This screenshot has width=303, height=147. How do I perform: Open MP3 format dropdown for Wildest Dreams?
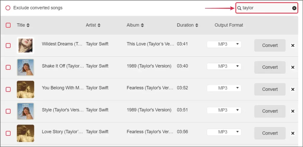[x=224, y=44]
